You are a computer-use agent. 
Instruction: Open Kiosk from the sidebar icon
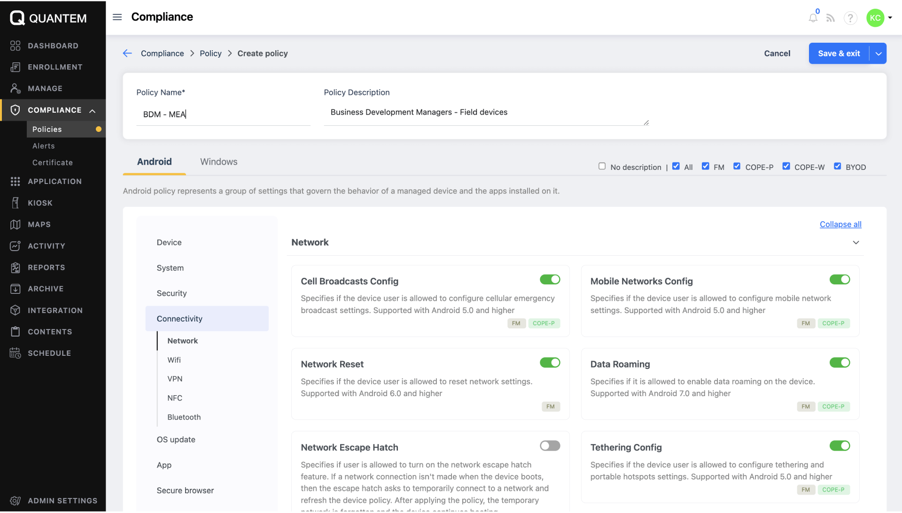[16, 203]
